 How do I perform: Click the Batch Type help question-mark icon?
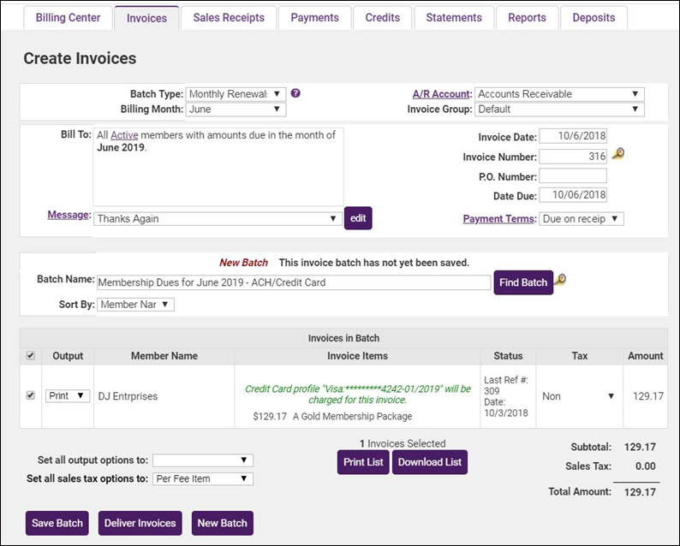tap(295, 93)
